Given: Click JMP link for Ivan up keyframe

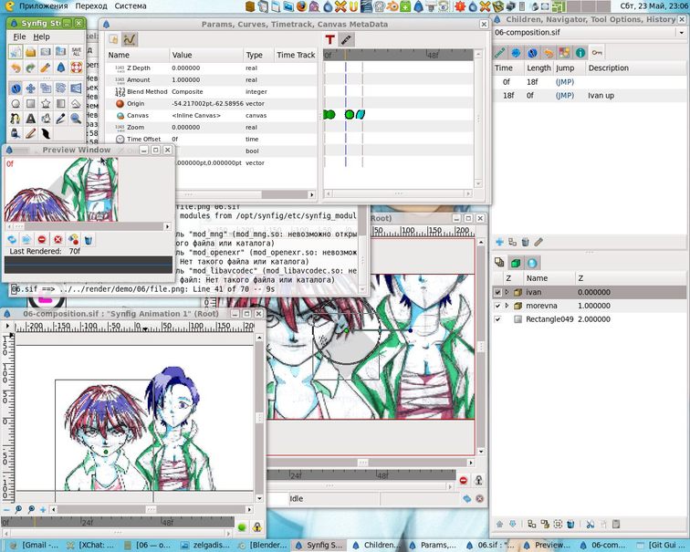Looking at the screenshot, I should click(565, 96).
